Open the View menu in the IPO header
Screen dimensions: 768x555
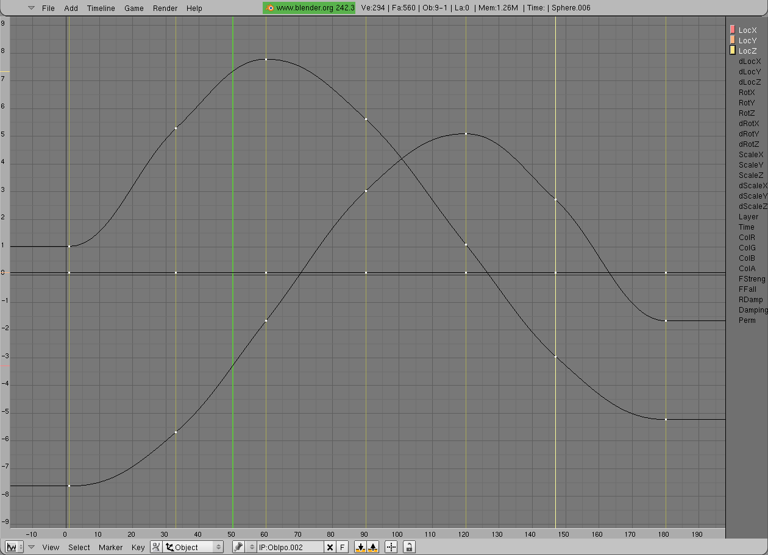[51, 547]
